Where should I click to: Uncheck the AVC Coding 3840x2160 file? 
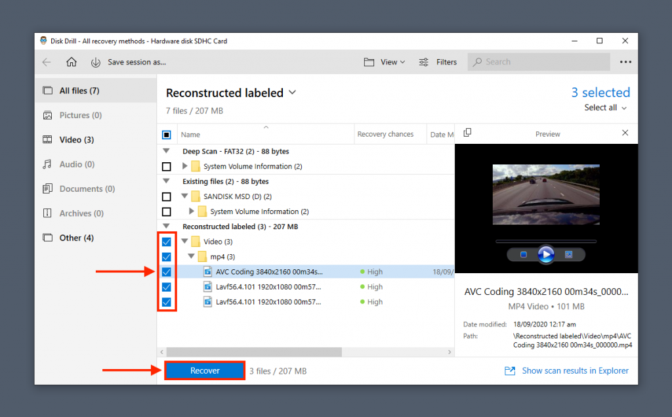166,271
